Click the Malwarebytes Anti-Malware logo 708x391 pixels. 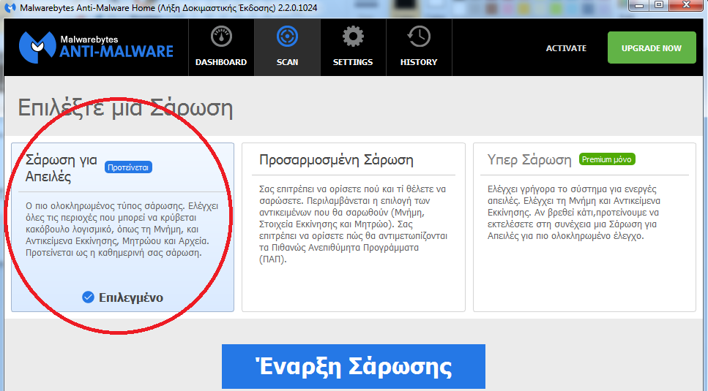click(96, 48)
